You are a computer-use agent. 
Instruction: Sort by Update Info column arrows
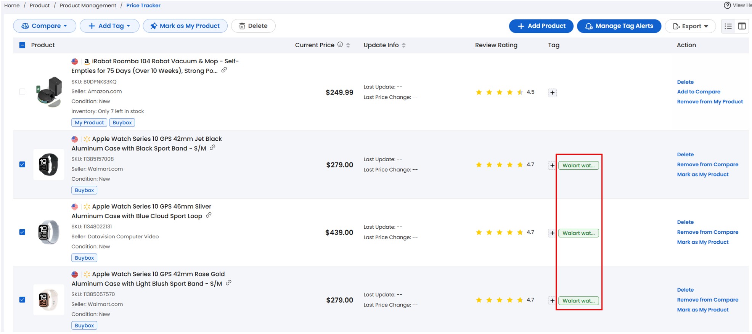point(404,45)
